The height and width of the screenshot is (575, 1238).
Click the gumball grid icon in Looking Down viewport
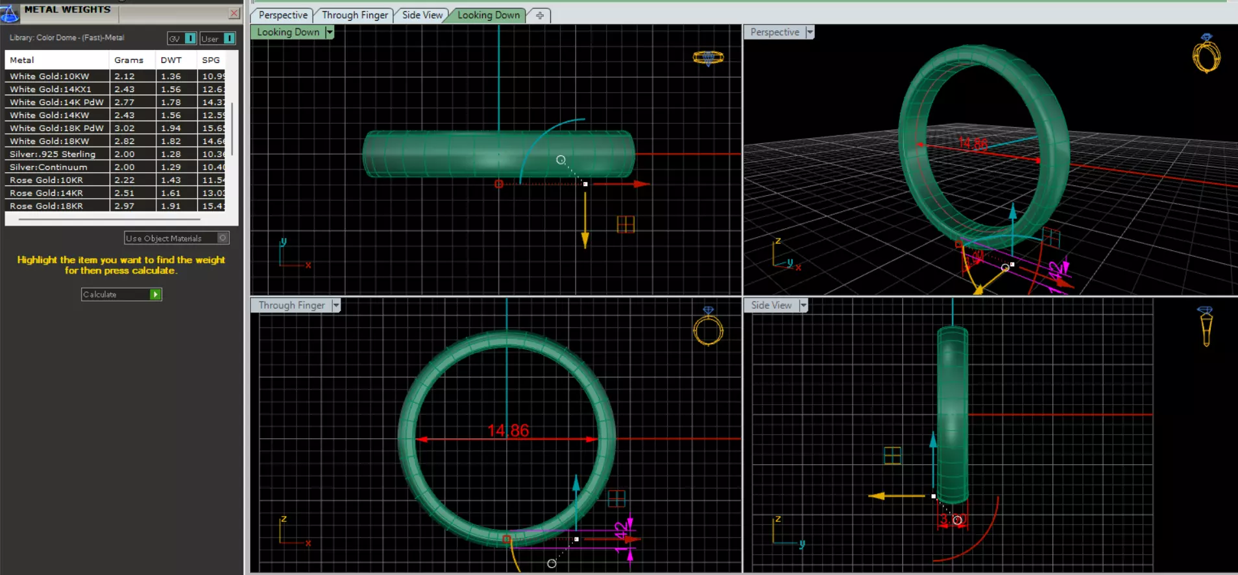(625, 224)
